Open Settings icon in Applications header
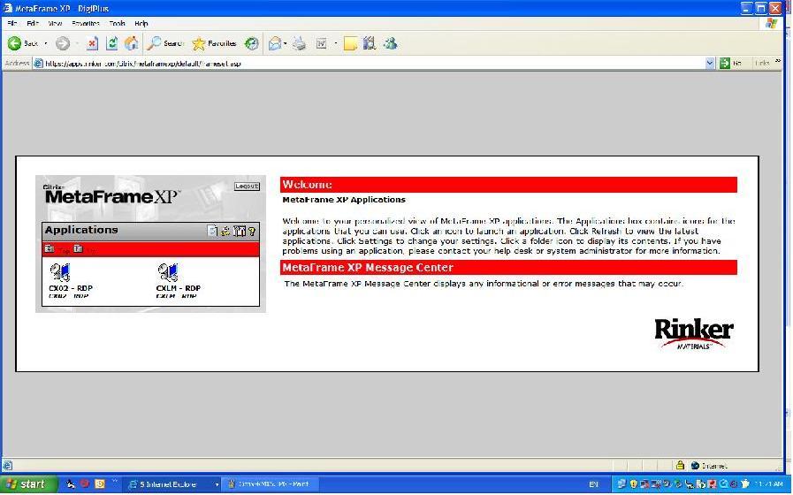Screen dimensions: 793x495 [239, 232]
